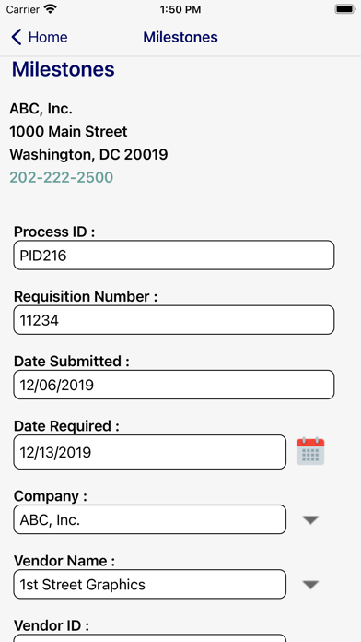Screen dimensions: 361x642
Task: Select the Date Submitted field 12/06/2019
Action: [174, 385]
